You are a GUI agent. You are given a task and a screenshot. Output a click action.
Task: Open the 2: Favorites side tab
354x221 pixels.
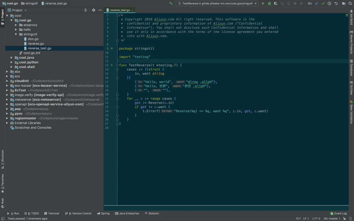(3, 183)
